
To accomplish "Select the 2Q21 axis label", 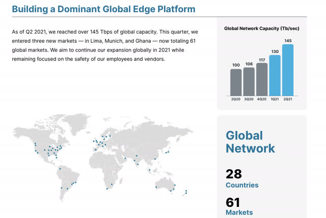I will tap(288, 99).
